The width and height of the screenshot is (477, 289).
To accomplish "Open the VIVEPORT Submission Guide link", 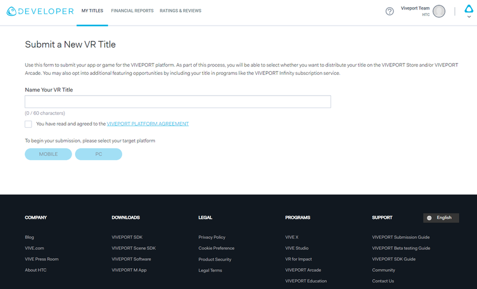I will [x=401, y=237].
